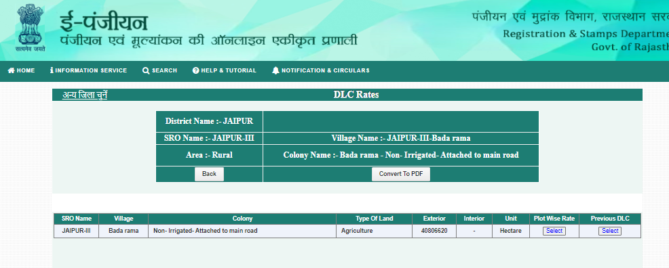Image resolution: width=669 pixels, height=268 pixels.
Task: Click the 'SRO Name :- JAIPUR-III' cell
Action: point(209,138)
